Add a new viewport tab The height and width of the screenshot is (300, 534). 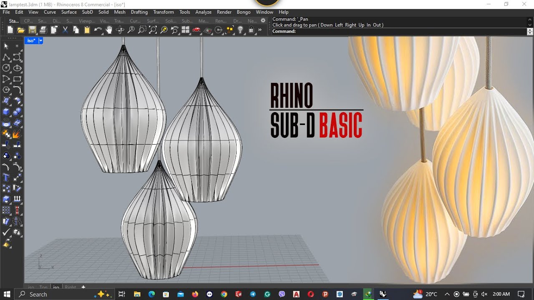pyautogui.click(x=83, y=287)
